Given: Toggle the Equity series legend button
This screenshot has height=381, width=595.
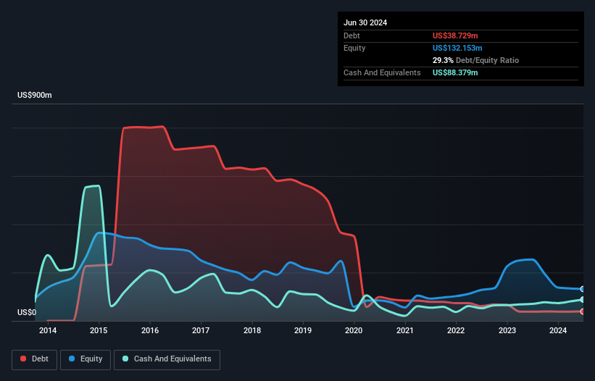Looking at the screenshot, I should pyautogui.click(x=86, y=359).
